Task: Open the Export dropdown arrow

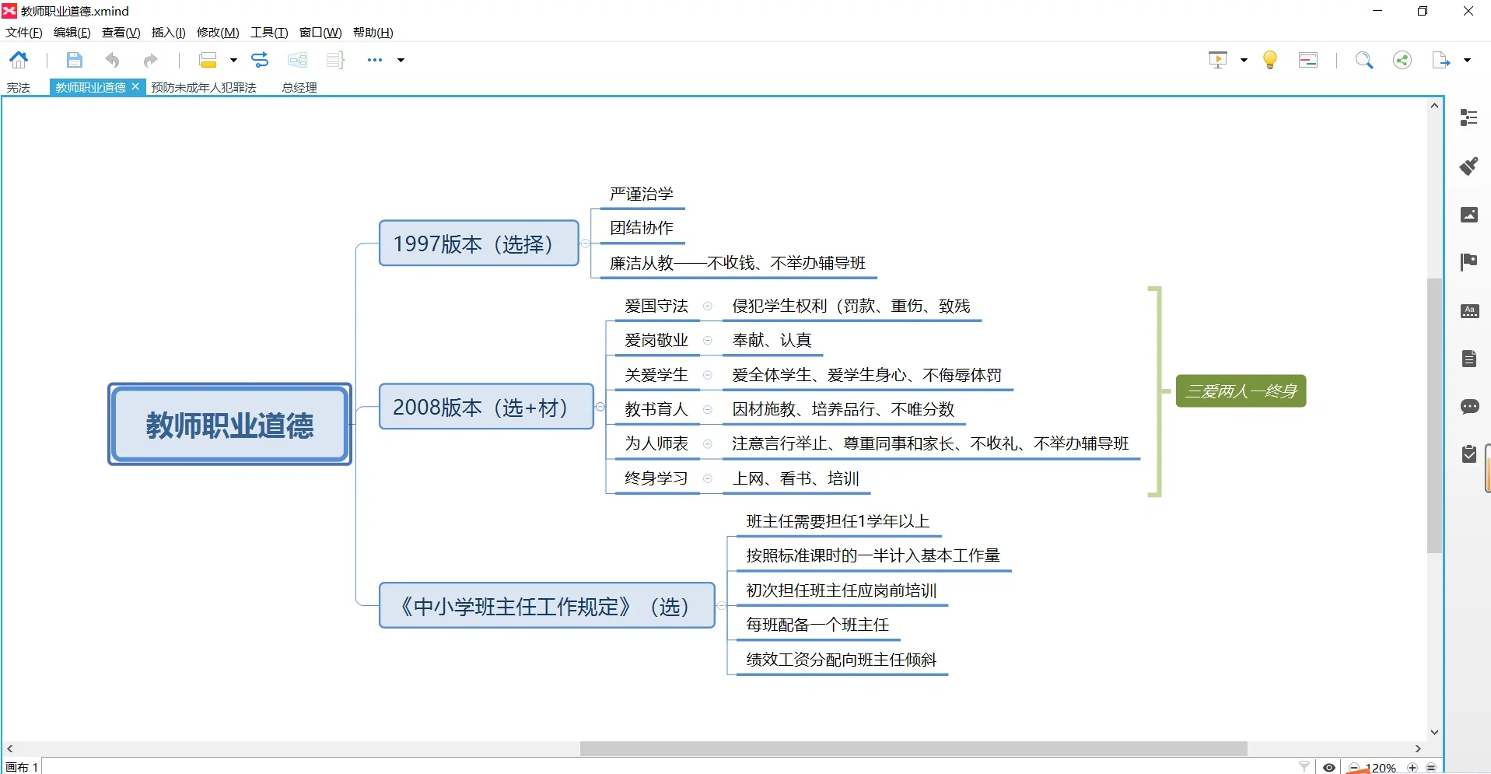Action: 1468,60
